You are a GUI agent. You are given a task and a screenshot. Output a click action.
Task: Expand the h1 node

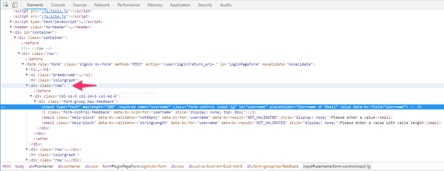tap(27, 70)
